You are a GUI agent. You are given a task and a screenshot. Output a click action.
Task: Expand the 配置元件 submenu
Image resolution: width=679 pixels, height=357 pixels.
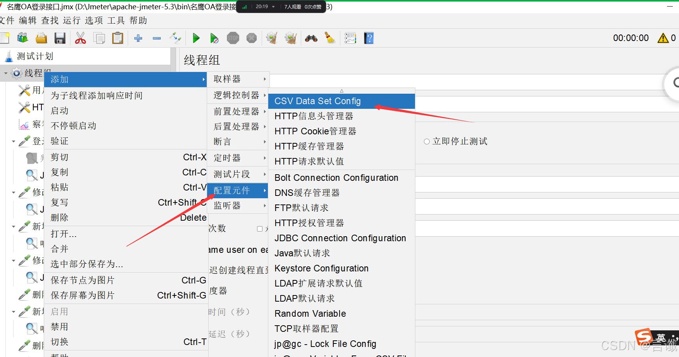(238, 191)
